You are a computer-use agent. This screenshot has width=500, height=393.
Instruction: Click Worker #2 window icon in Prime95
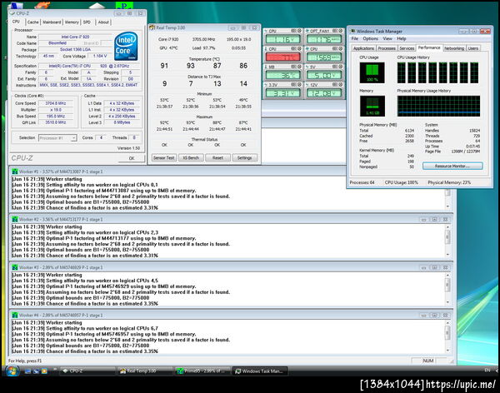coord(15,219)
